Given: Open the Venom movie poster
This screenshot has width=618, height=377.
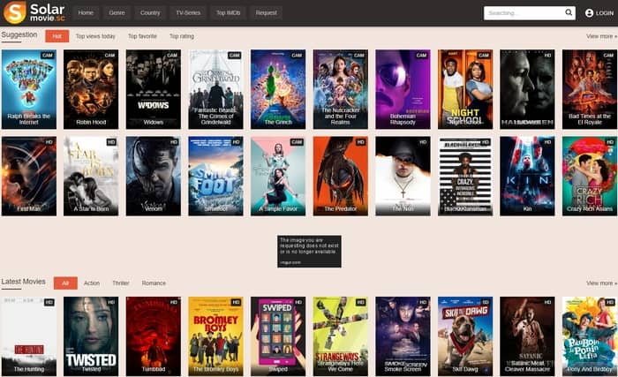Looking at the screenshot, I should 154,176.
